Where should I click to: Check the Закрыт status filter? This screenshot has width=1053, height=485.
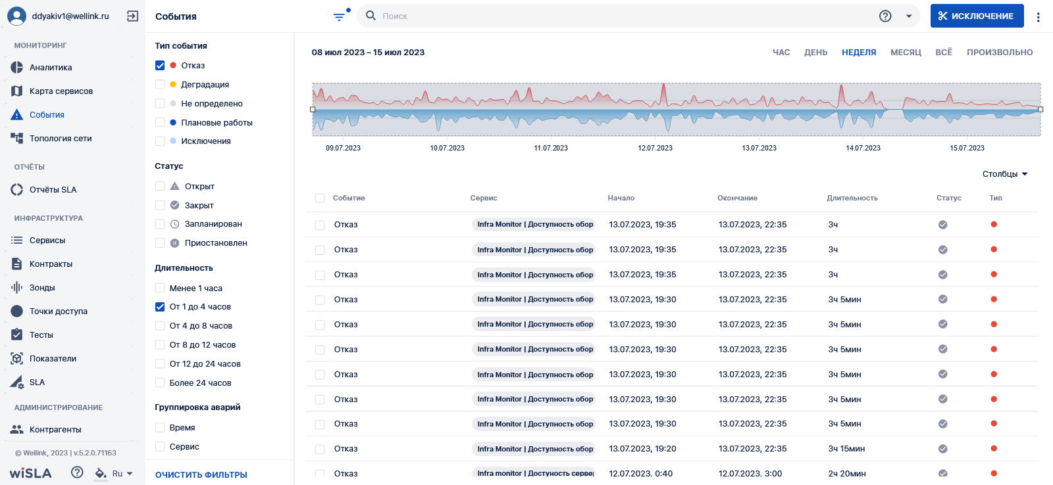point(160,206)
